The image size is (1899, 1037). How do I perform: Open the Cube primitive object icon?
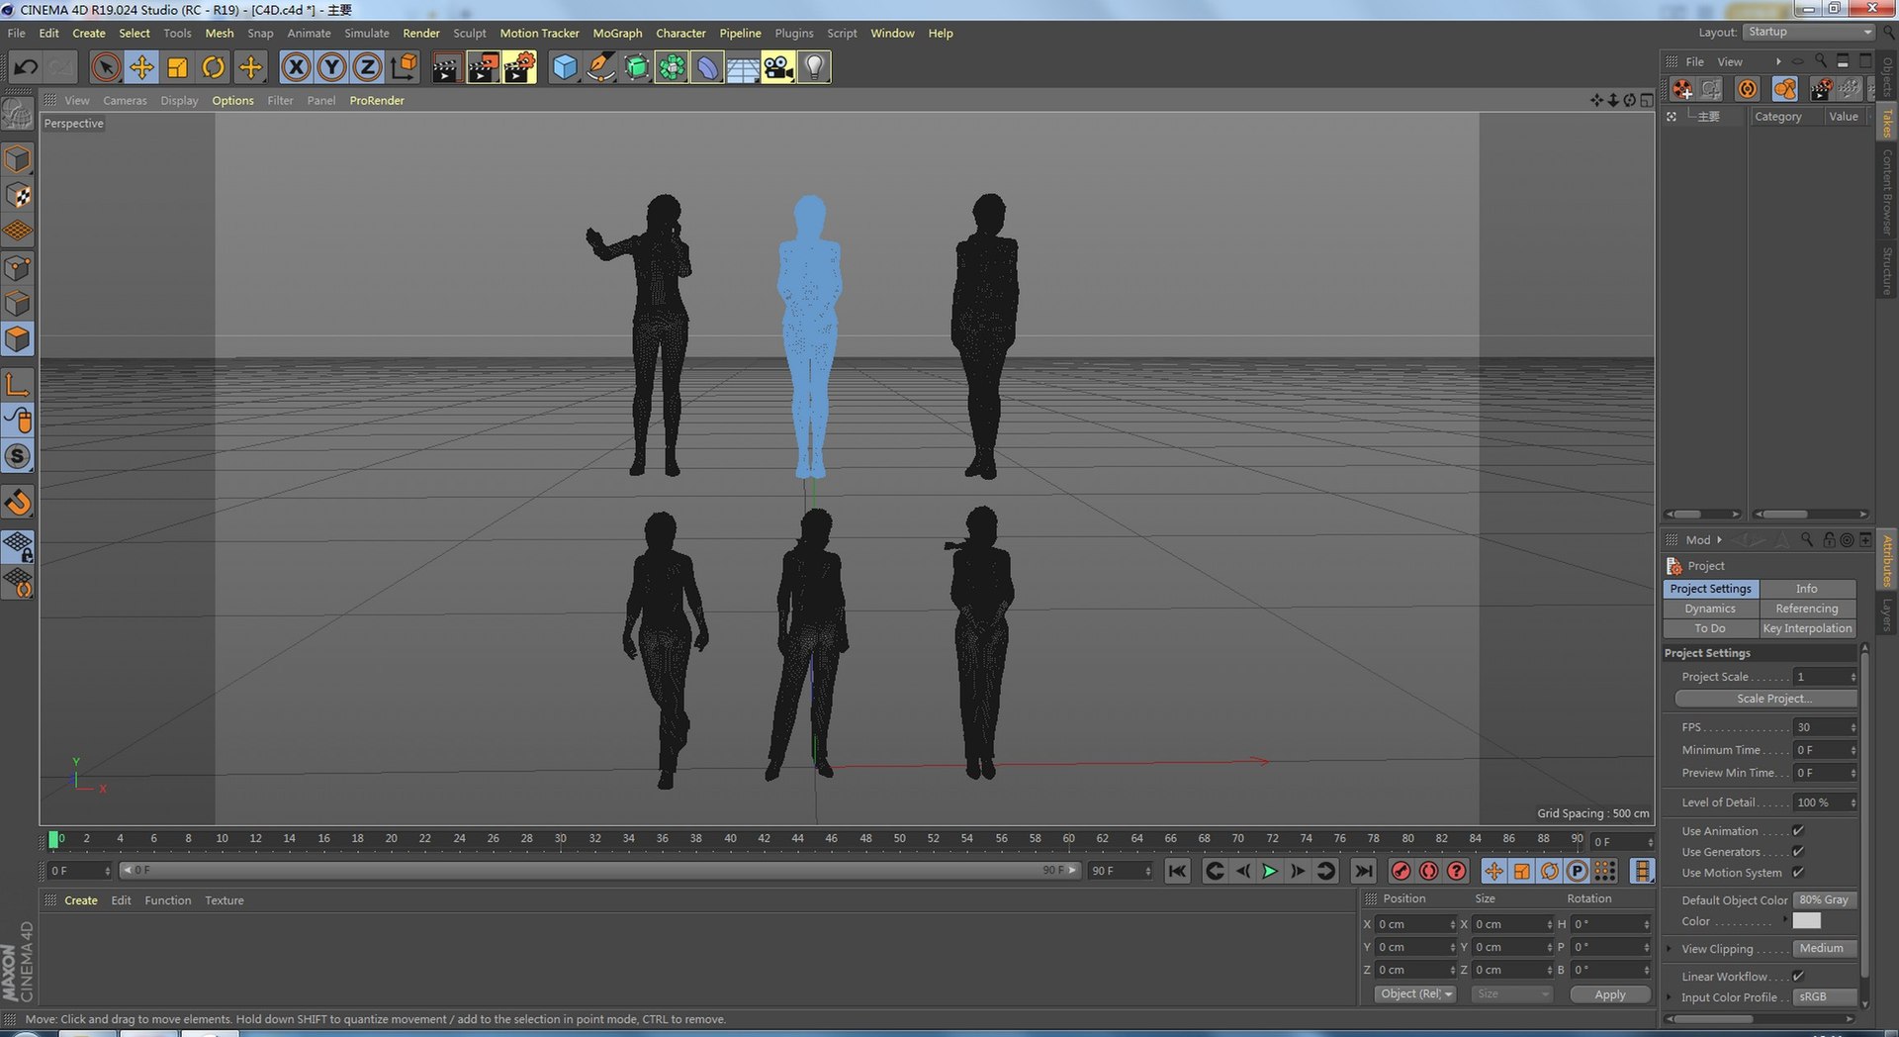564,67
